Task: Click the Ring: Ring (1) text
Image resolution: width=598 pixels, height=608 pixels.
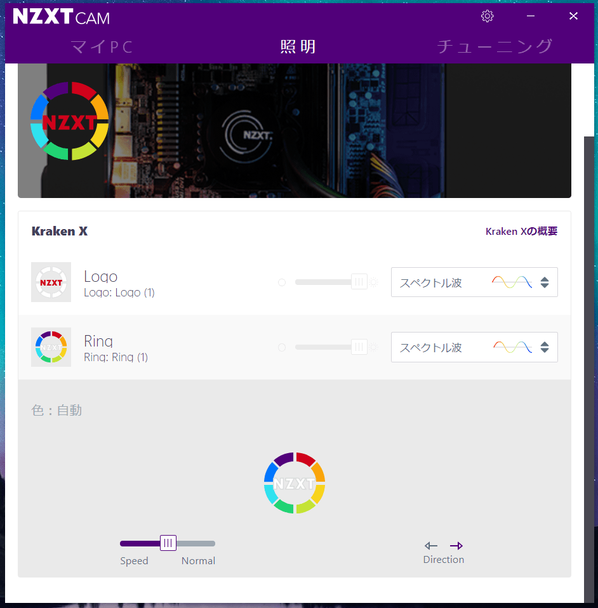Action: 116,357
